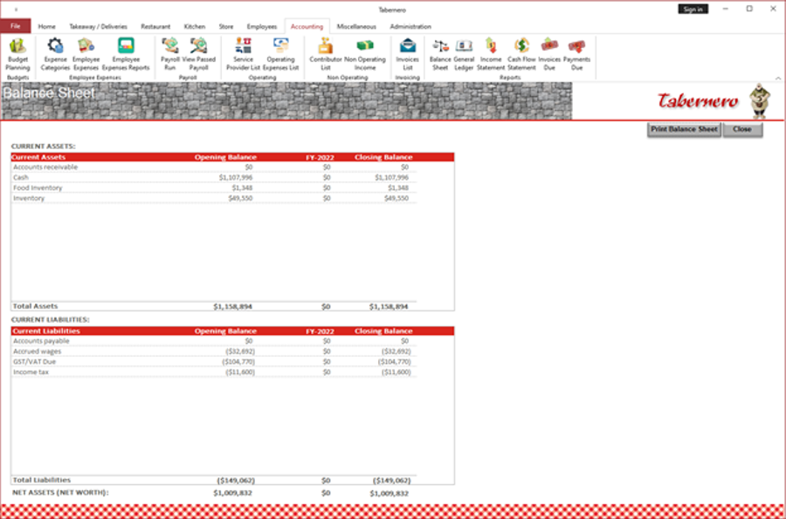Switch to the Administration tab
Screen dimensions: 786x519
(410, 26)
